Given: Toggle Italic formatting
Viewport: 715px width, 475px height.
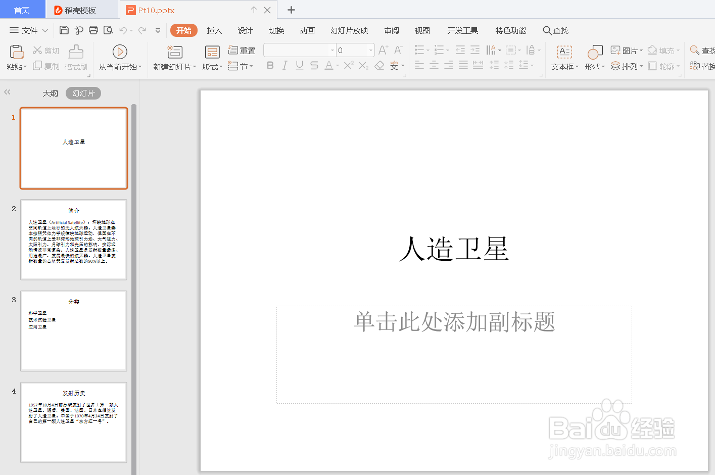Looking at the screenshot, I should coord(285,65).
